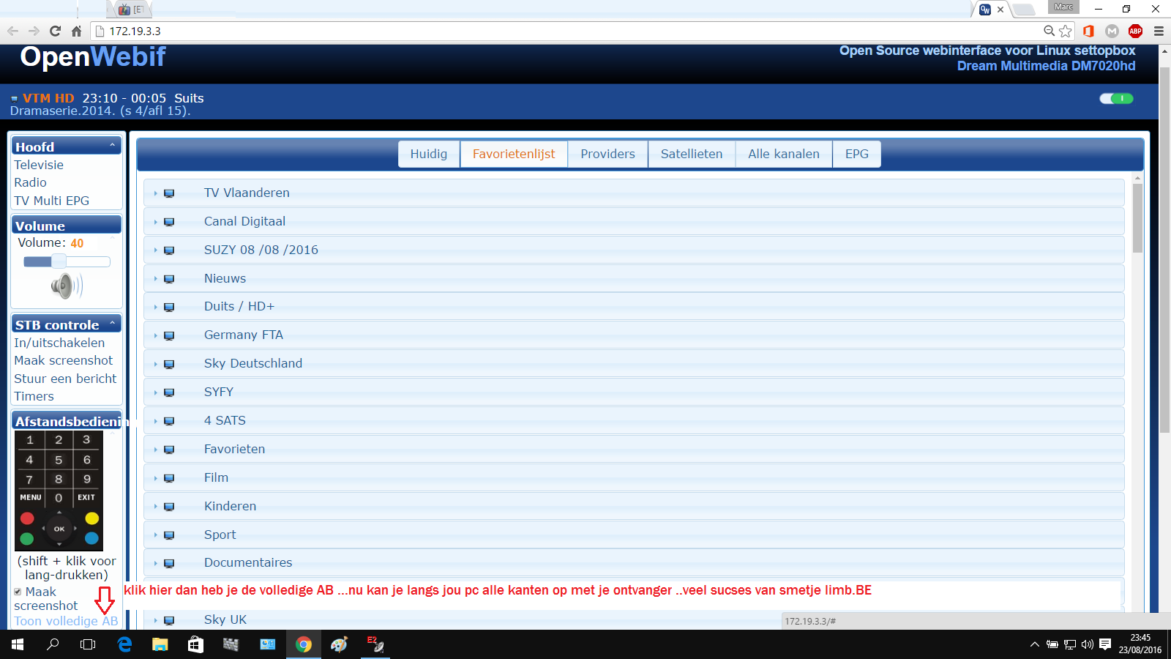Mute sound with the speaker icon
Viewport: 1171px width, 659px height.
click(67, 286)
